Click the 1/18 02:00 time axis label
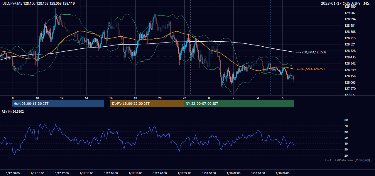 click(233, 173)
